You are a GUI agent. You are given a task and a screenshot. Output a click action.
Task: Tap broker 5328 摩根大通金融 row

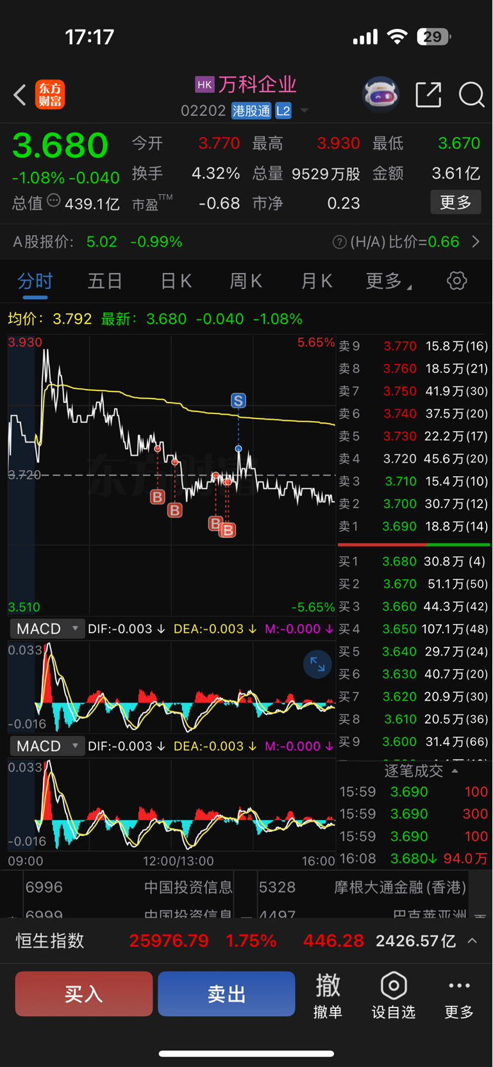[362, 887]
